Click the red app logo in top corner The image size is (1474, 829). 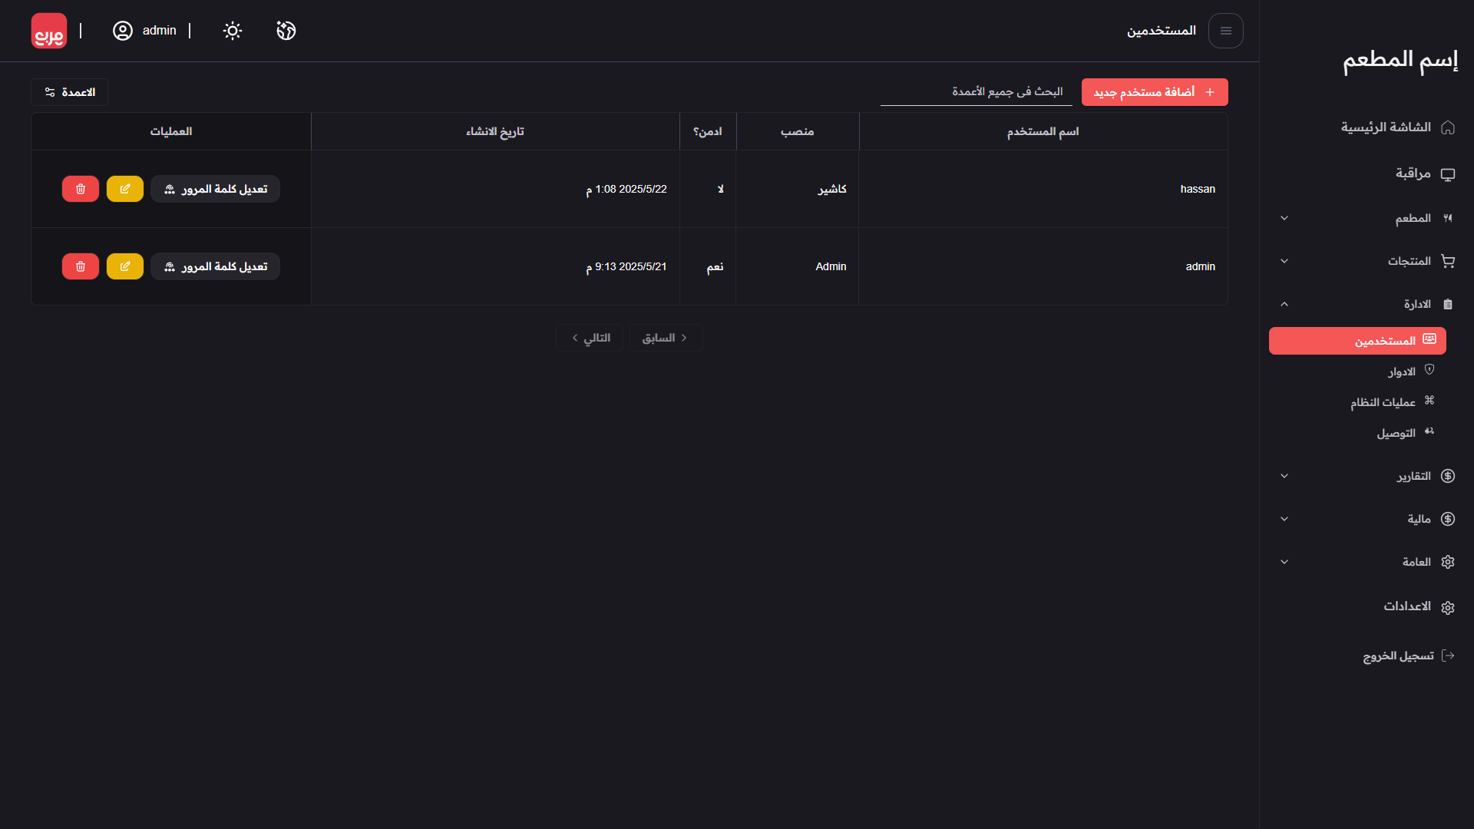pos(49,31)
